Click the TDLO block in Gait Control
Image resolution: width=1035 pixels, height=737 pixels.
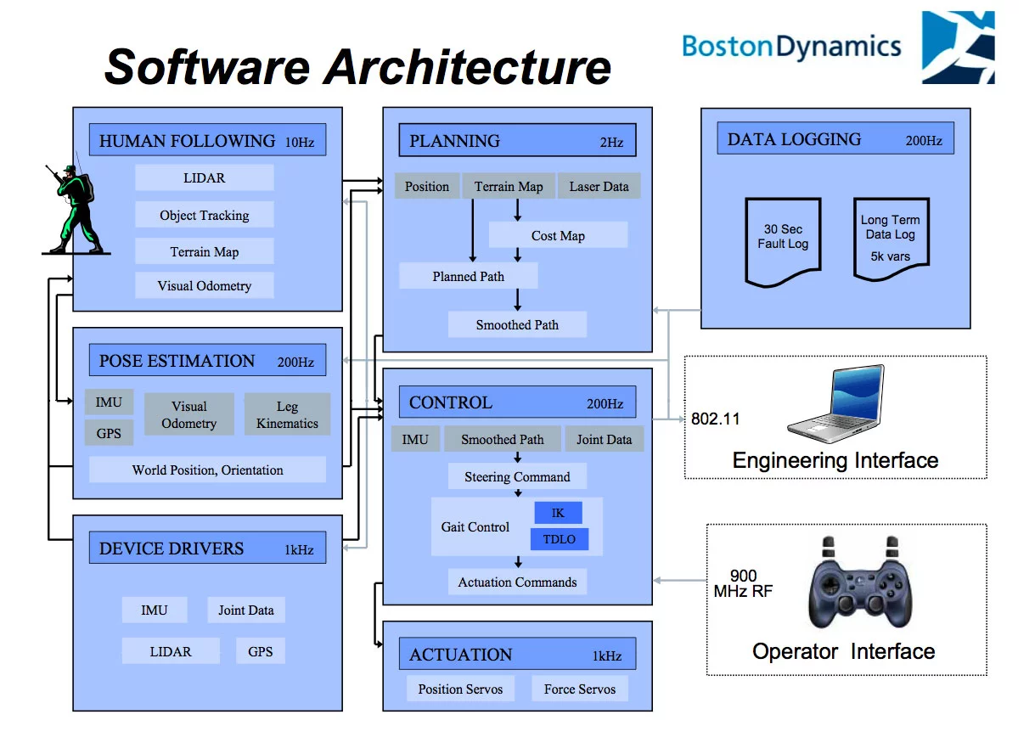(559, 539)
